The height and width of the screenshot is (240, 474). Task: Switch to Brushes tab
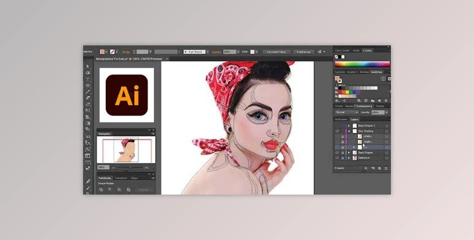pos(364,72)
